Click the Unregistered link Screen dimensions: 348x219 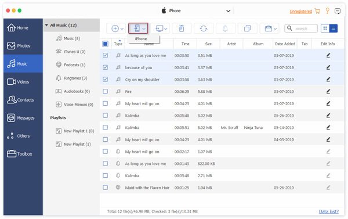(x=300, y=12)
